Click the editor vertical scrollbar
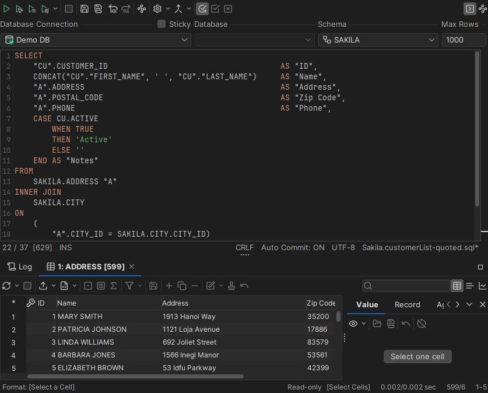Image resolution: width=488 pixels, height=393 pixels. [x=477, y=128]
